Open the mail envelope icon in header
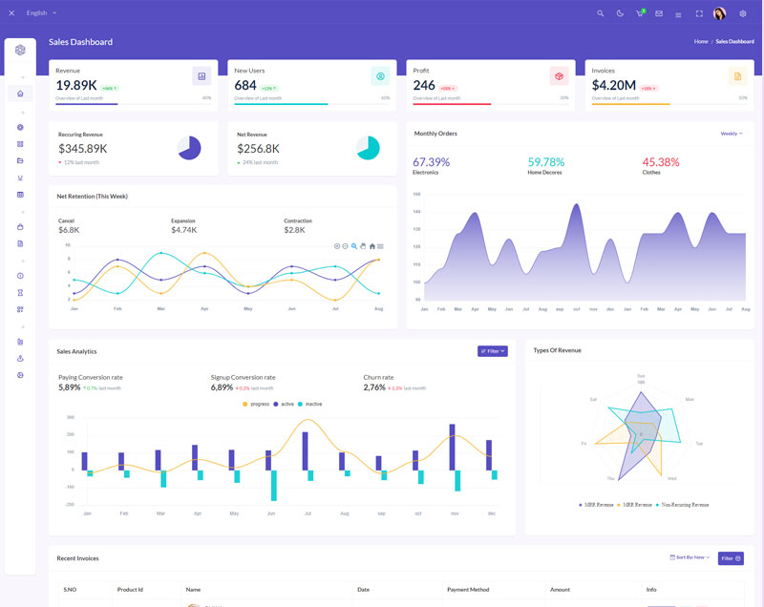The image size is (764, 607). 659,13
